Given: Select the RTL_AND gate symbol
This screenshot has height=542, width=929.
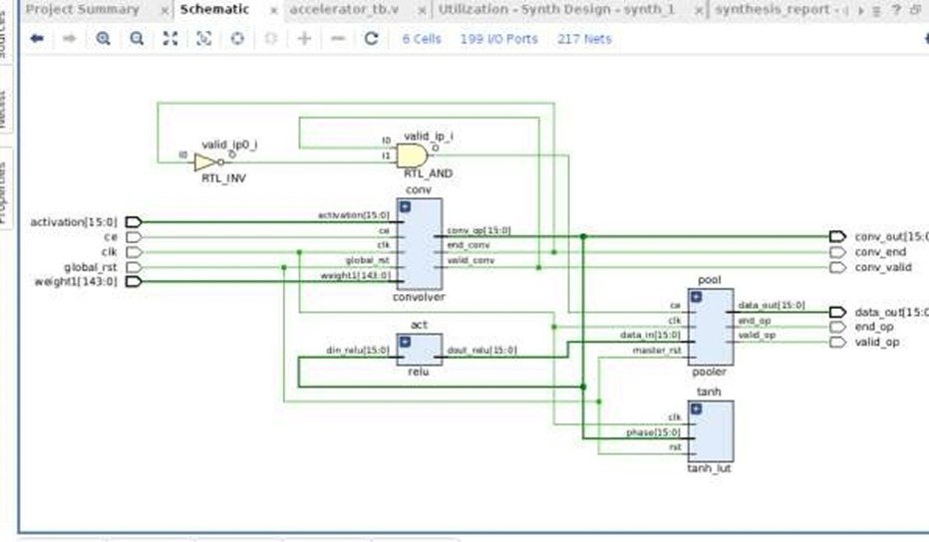Looking at the screenshot, I should (411, 155).
